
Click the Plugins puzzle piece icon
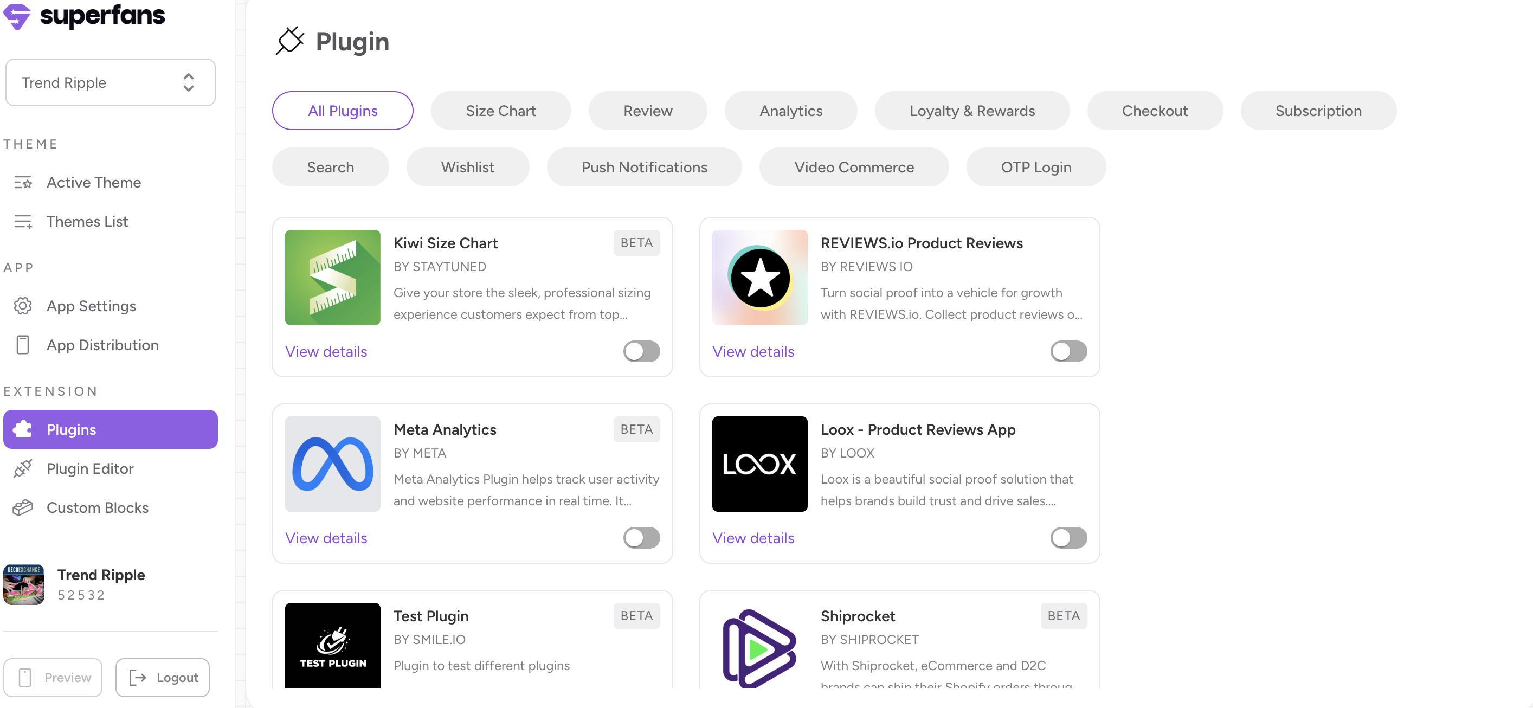click(x=23, y=429)
